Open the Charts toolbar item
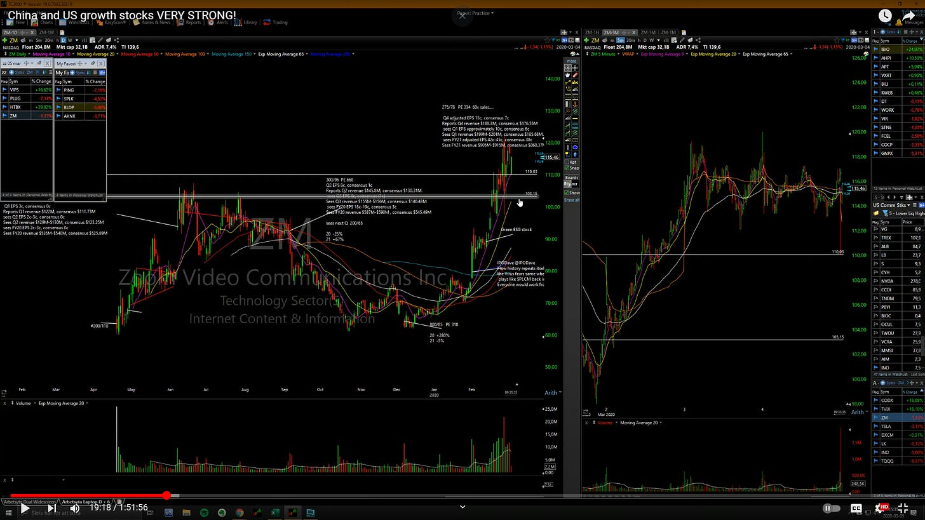The height and width of the screenshot is (520, 925). point(43,22)
